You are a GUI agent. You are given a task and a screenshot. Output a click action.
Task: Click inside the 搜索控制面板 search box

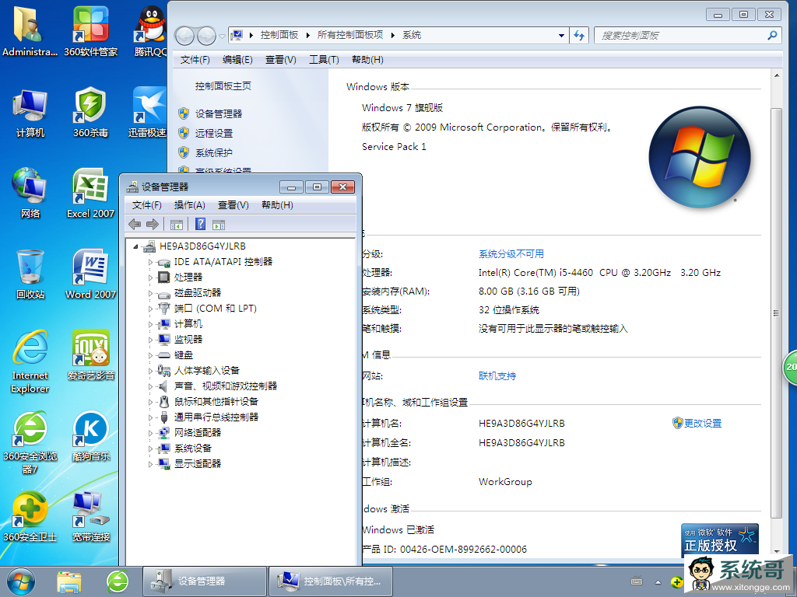(x=681, y=36)
